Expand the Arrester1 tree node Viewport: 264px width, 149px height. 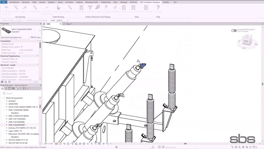pyautogui.click(x=7, y=101)
